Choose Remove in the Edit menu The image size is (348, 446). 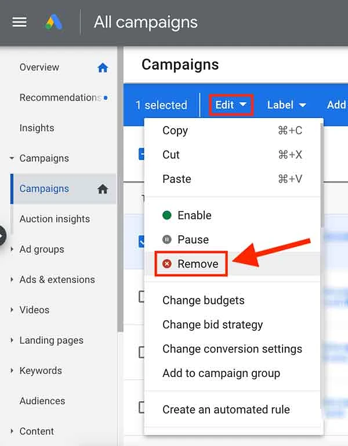(x=233, y=264)
